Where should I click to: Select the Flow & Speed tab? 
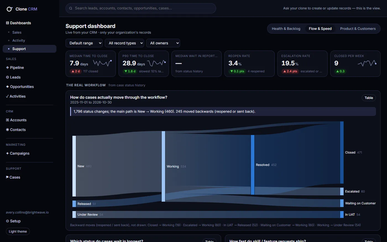pyautogui.click(x=320, y=29)
